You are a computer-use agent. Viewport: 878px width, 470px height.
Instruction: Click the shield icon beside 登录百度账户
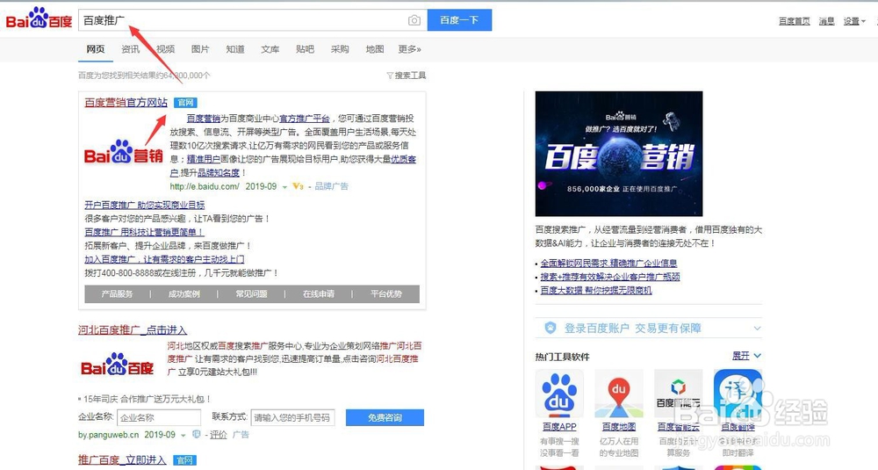(551, 328)
